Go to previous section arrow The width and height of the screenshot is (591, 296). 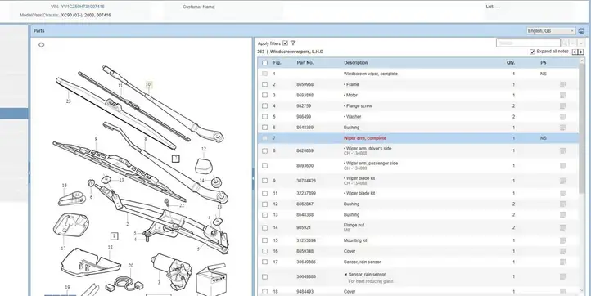click(x=575, y=52)
